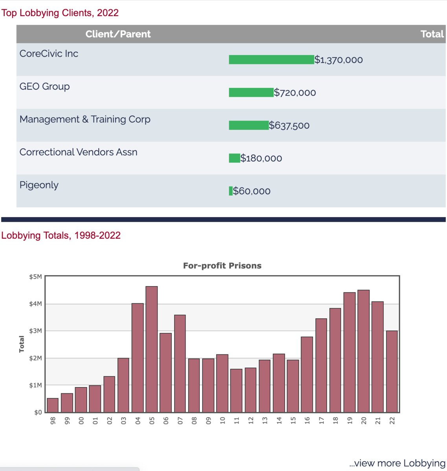Viewport: 447px width, 471px height.
Task: Click the Top Lobbying Clients, 2022 heading
Action: click(60, 13)
